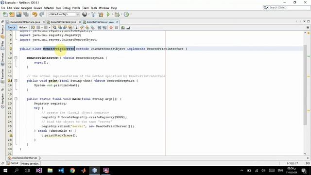Click the globe project configuration icon
This screenshot has height=175, width=311.
pos(85,14)
